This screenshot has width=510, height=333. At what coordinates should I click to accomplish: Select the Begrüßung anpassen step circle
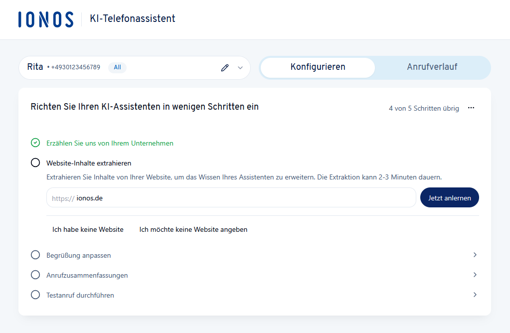[x=35, y=255]
